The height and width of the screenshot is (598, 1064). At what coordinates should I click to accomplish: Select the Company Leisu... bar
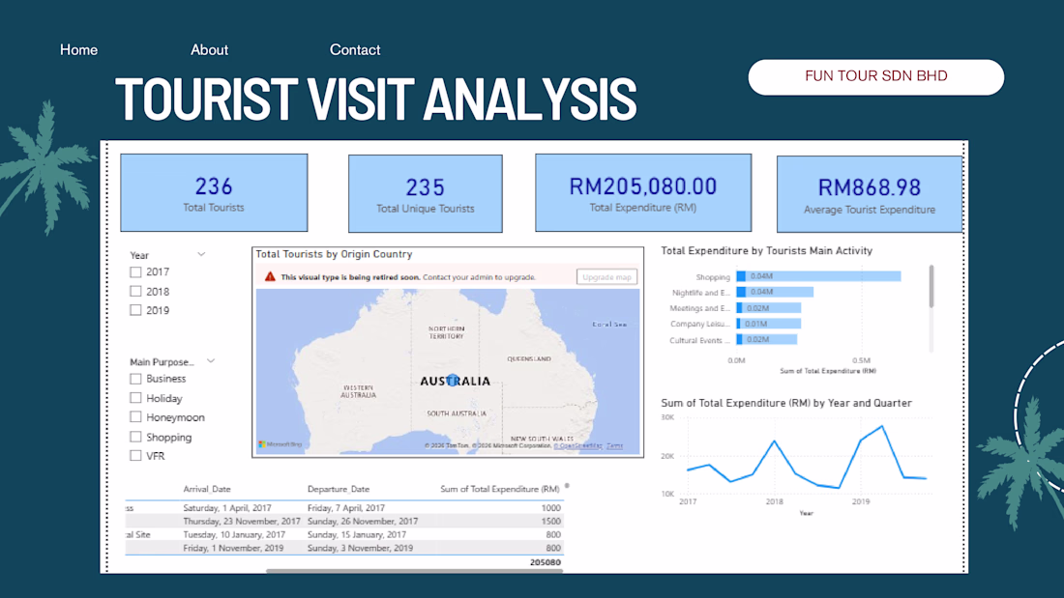[769, 324]
